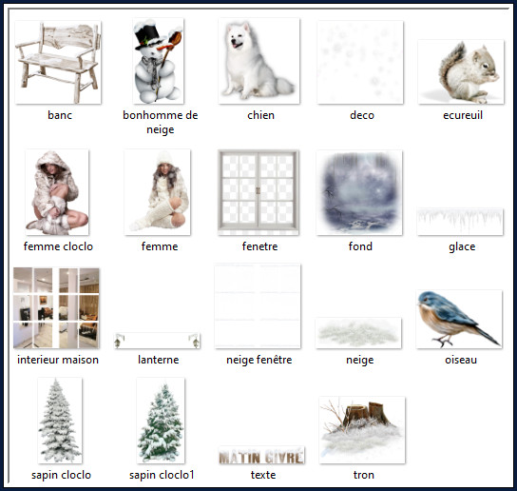Image resolution: width=517 pixels, height=491 pixels.
Task: Click the texte Matin Givré thumbnail
Action: coord(261,456)
